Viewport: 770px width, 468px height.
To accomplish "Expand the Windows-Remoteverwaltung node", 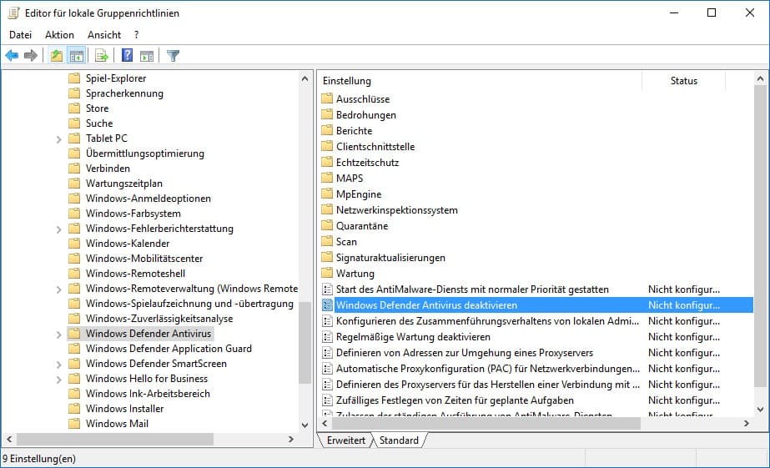I will click(x=59, y=289).
